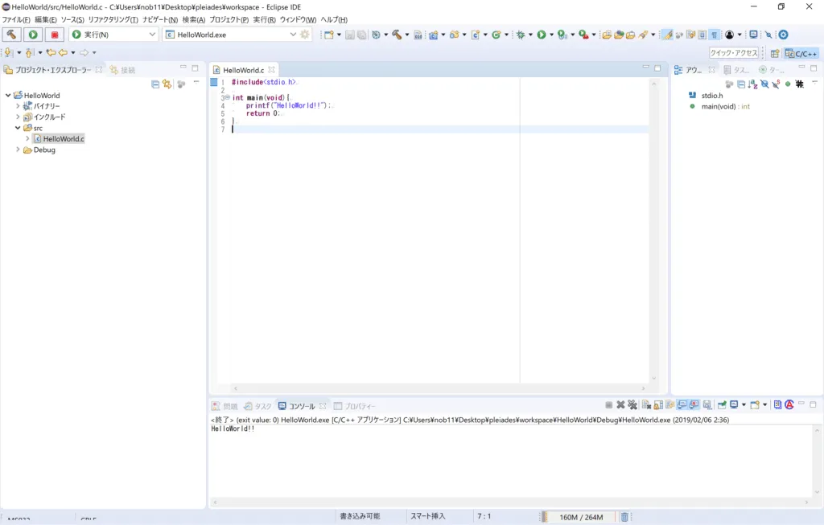Toggle Show Console on Standard Error icon
Screen dimensions: 824x525
pos(694,404)
